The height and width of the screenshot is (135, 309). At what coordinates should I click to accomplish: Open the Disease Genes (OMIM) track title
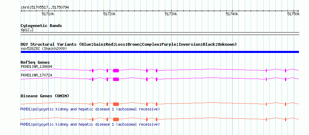coord(45,96)
